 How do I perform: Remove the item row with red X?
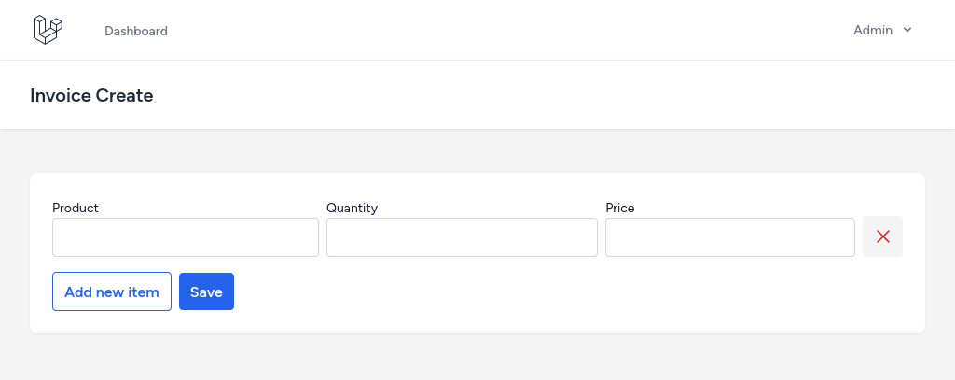click(882, 237)
